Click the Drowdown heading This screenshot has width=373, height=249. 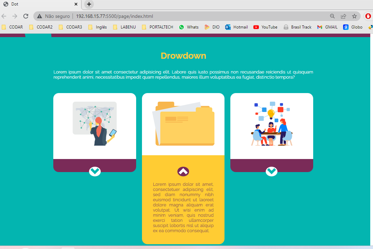(184, 56)
